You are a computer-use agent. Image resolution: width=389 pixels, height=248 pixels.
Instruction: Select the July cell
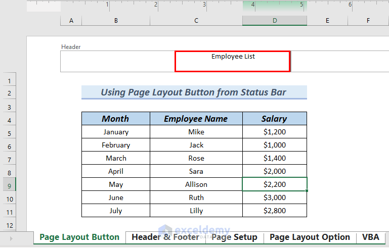coord(116,210)
